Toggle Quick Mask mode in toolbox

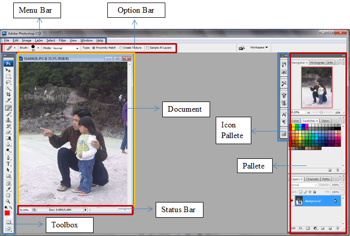click(8, 222)
